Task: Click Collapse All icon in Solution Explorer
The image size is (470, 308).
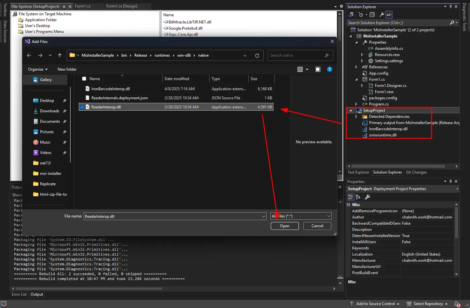Action: pyautogui.click(x=372, y=15)
